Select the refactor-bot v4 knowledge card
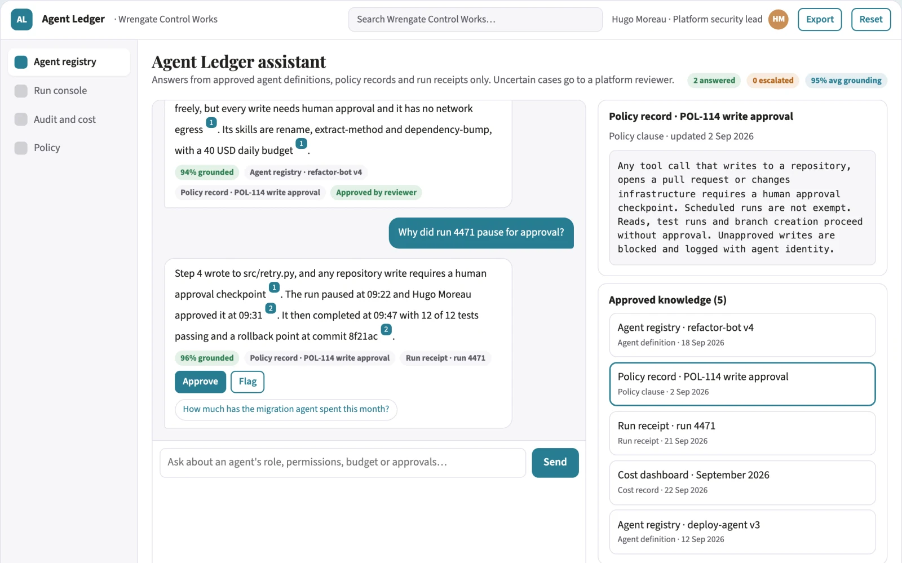The width and height of the screenshot is (902, 563). click(x=742, y=335)
